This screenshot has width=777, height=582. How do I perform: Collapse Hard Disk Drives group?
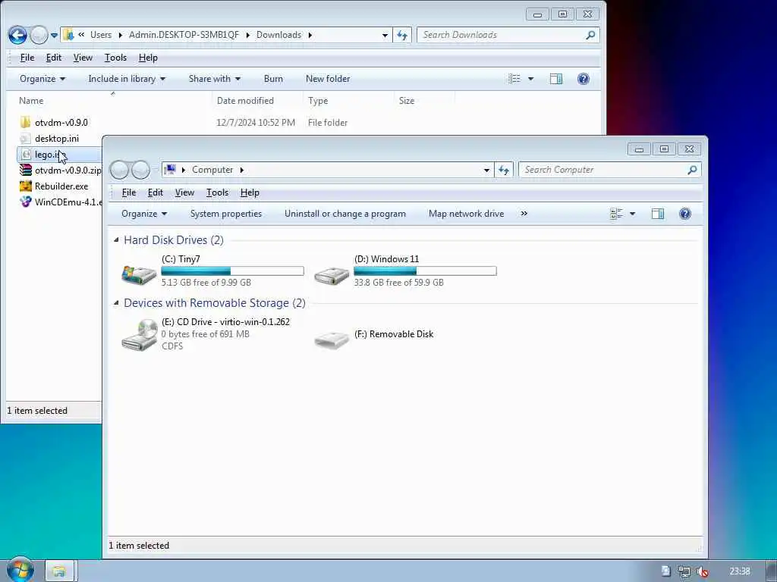[116, 240]
